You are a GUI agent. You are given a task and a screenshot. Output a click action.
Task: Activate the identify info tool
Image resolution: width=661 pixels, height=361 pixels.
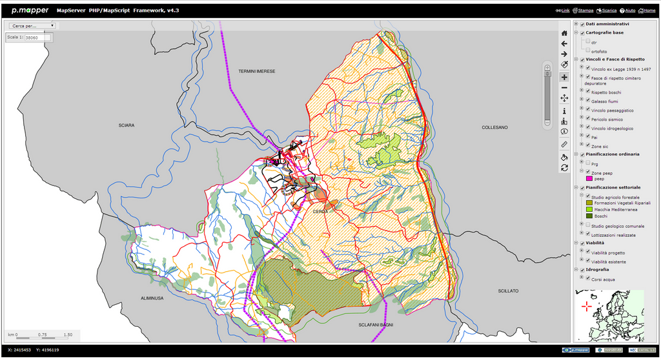pyautogui.click(x=564, y=111)
